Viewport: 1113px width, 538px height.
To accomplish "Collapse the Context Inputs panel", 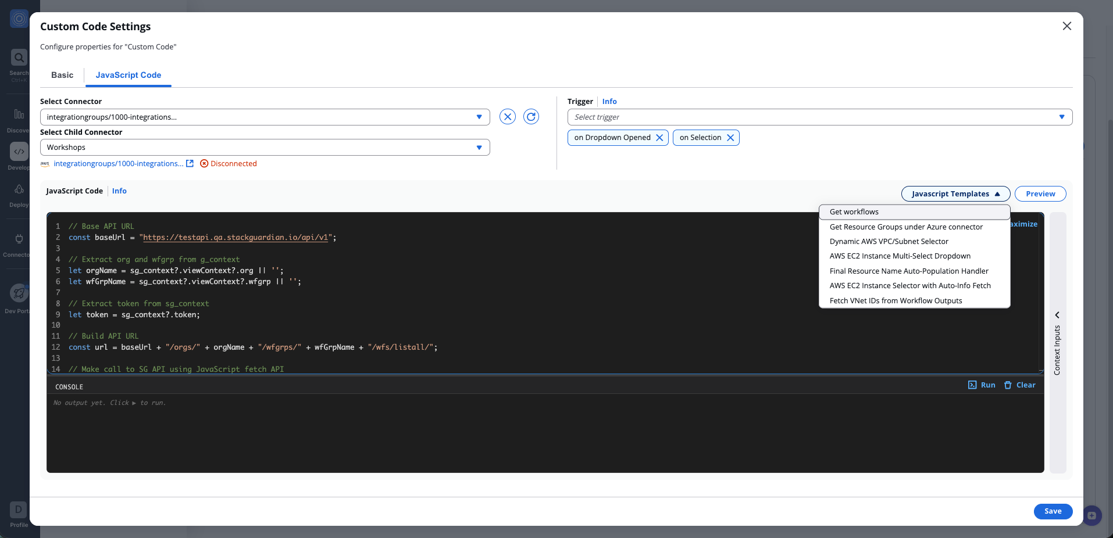I will [1056, 315].
